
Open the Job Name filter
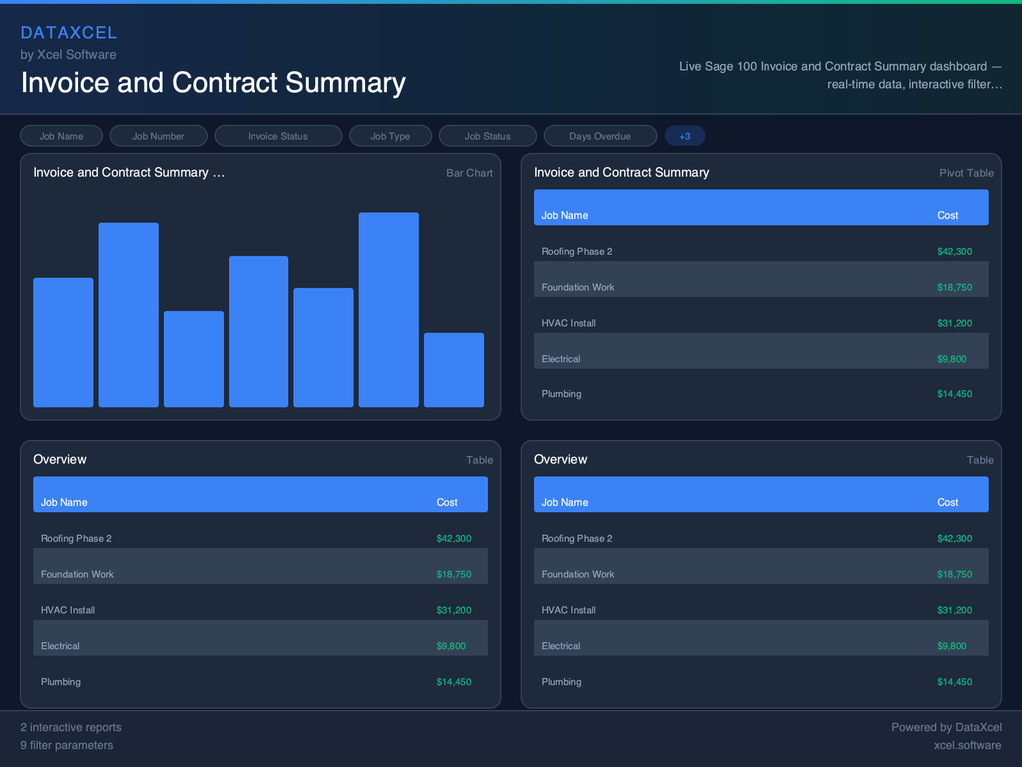point(61,135)
